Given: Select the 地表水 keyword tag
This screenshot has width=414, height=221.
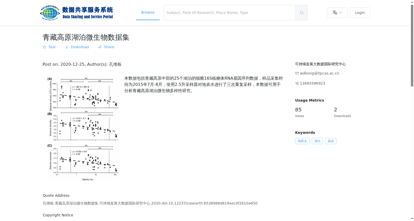Looking at the screenshot, I should tap(302, 141).
